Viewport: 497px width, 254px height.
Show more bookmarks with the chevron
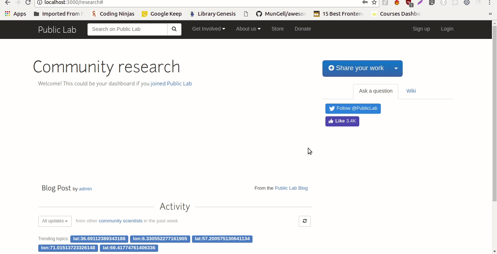click(490, 14)
